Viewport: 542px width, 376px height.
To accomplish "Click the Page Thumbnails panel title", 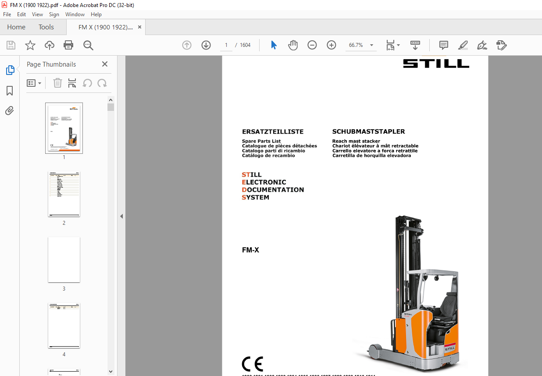I will 51,64.
